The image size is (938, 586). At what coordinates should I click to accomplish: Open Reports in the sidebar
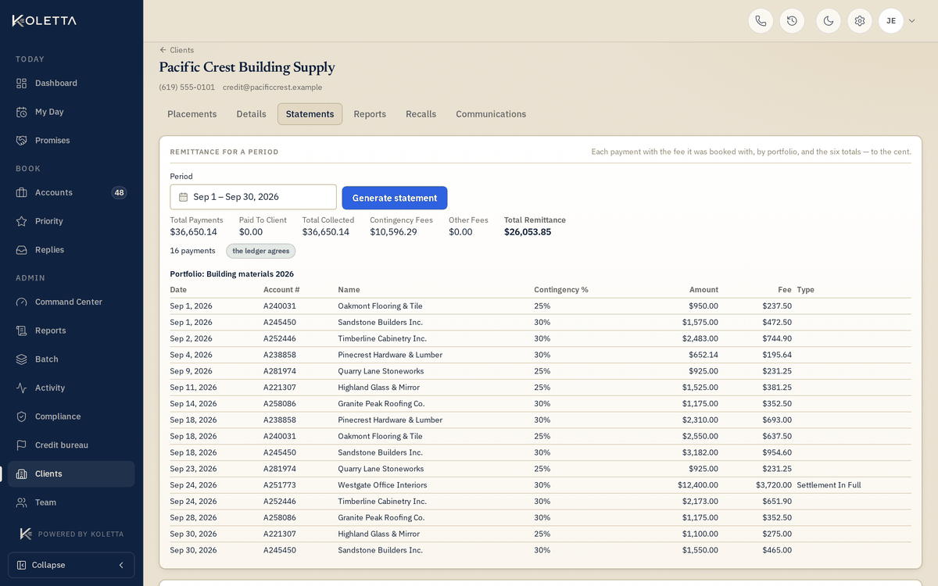point(71,331)
